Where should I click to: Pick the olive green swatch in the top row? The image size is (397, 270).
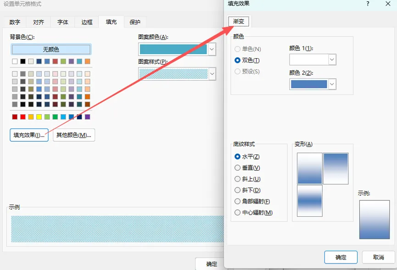(x=63, y=61)
